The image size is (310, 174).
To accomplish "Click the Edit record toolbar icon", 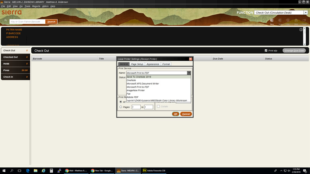I will point(288,20).
